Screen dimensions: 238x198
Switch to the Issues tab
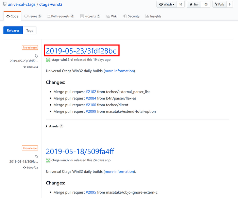[33, 16]
